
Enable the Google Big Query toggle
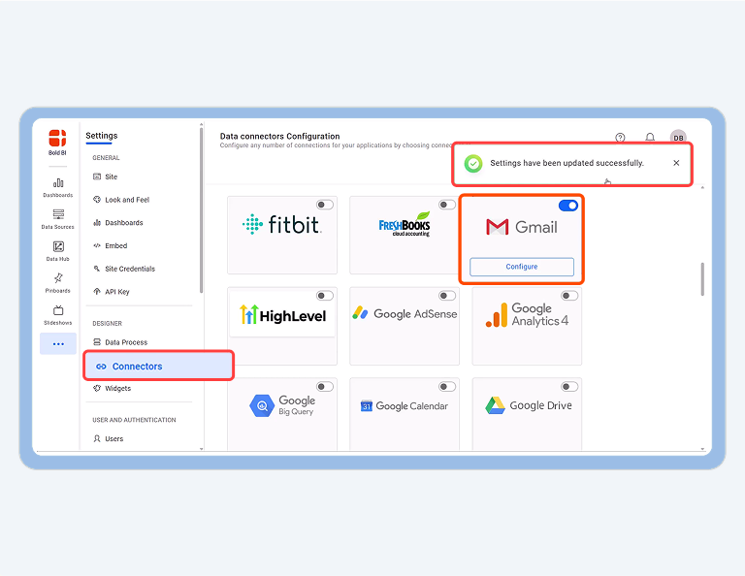[x=325, y=387]
